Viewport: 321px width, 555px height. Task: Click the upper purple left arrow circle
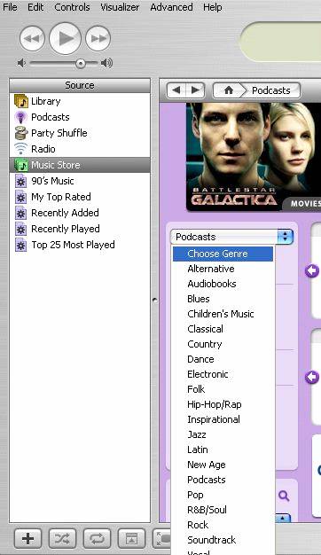pos(312,271)
